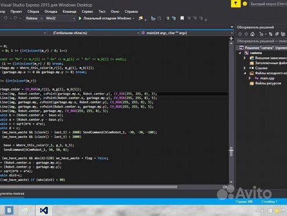Select main.cpp in Solution Explorer

point(267,78)
